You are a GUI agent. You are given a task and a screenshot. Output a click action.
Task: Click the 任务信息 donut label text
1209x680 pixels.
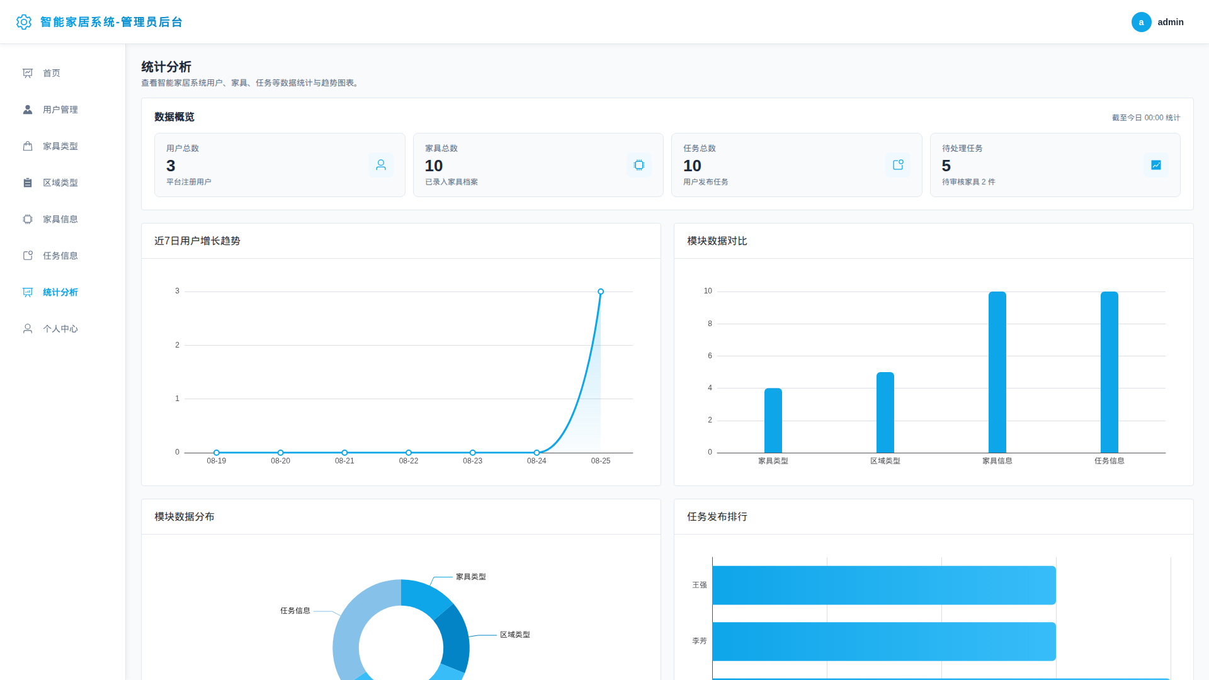(x=295, y=611)
